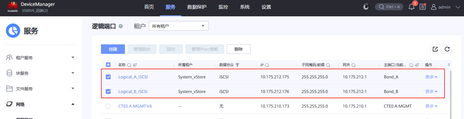Image resolution: width=464 pixels, height=119 pixels.
Task: Click the refresh icon above the table
Action: point(447,49)
